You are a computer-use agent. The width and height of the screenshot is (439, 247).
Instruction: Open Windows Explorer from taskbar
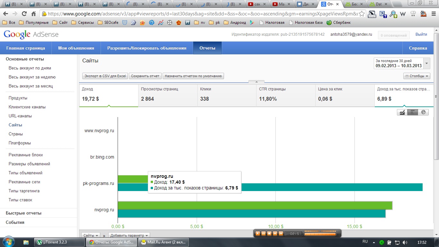click(26, 242)
